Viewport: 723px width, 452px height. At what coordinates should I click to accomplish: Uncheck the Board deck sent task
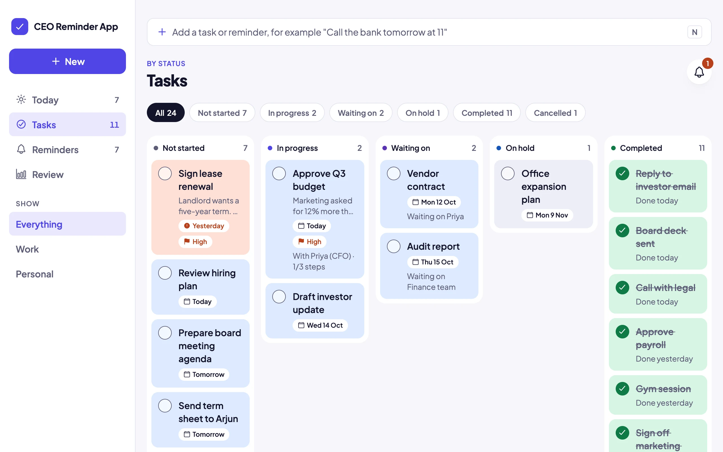[622, 231]
